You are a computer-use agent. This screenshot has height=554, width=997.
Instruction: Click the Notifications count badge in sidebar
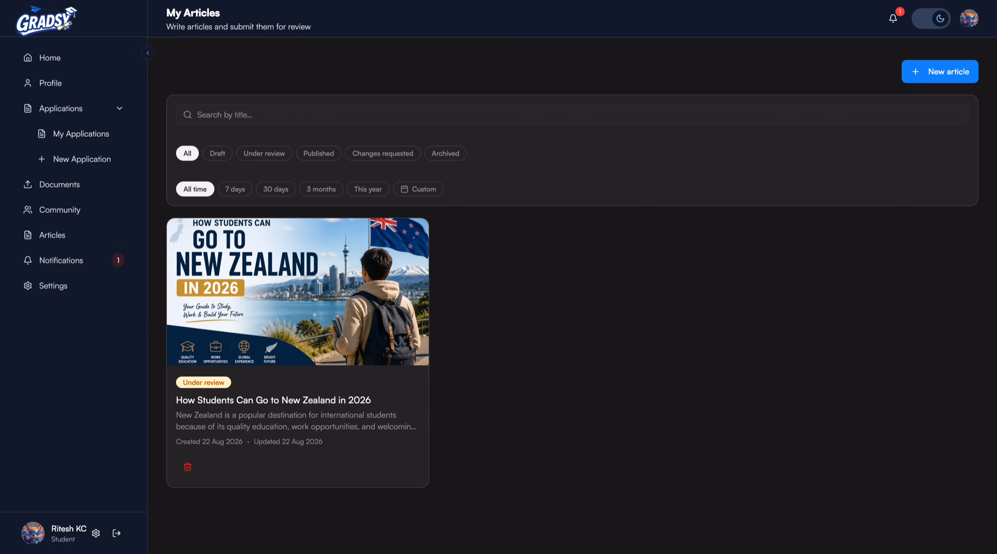118,260
